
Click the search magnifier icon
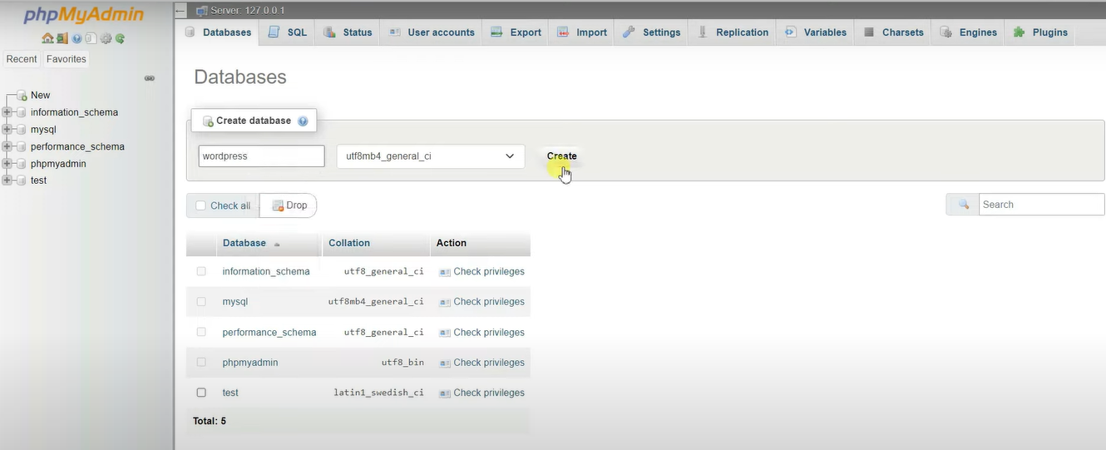coord(963,205)
